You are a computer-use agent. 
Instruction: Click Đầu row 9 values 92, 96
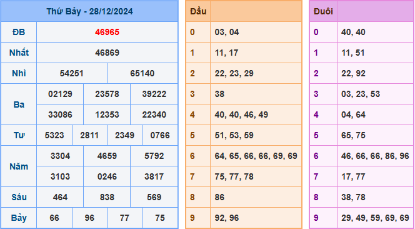tap(227, 218)
